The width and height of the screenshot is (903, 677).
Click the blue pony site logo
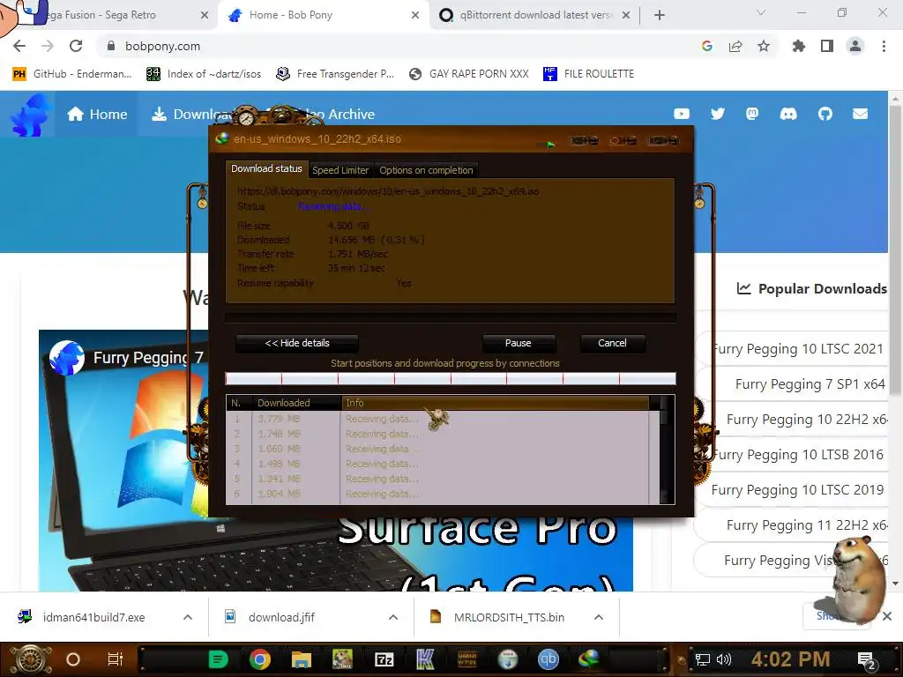click(29, 115)
